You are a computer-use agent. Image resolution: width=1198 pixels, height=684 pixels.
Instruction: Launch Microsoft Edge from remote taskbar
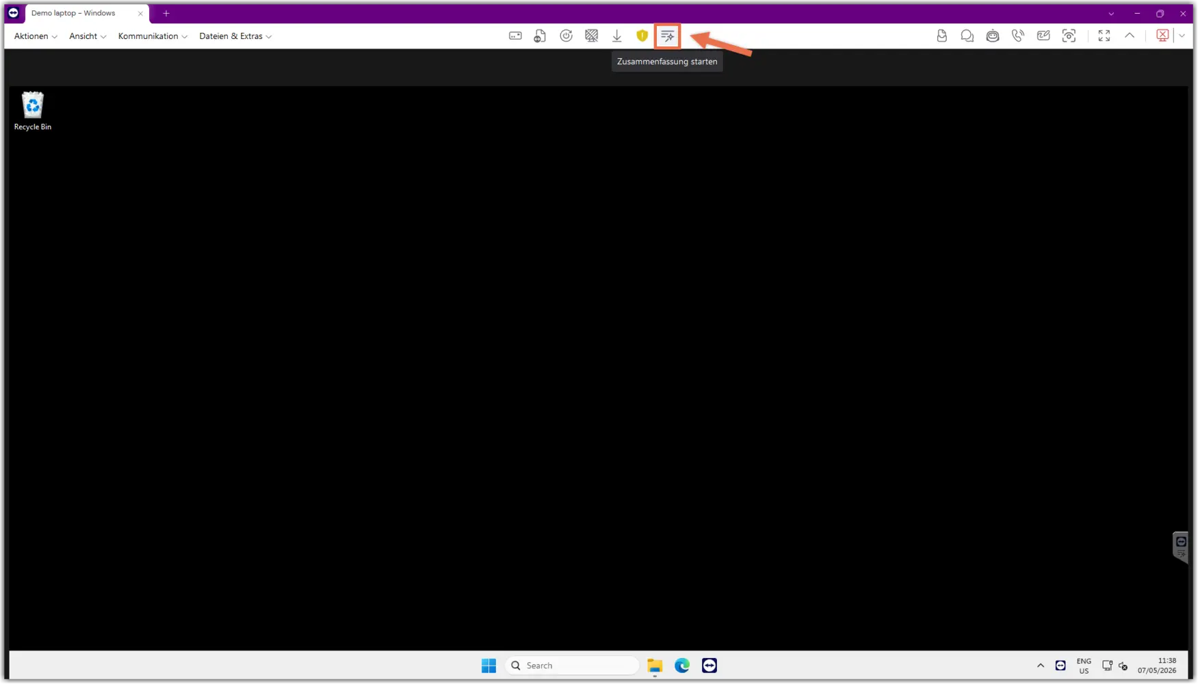(x=682, y=666)
